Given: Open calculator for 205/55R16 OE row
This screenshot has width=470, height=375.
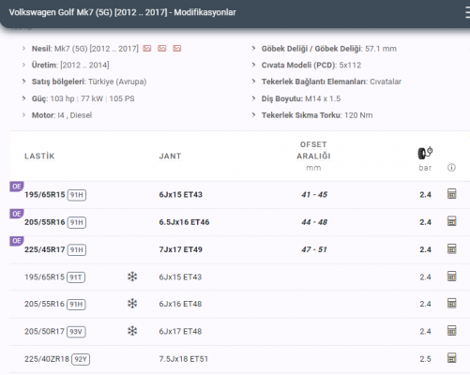Looking at the screenshot, I should click(451, 221).
